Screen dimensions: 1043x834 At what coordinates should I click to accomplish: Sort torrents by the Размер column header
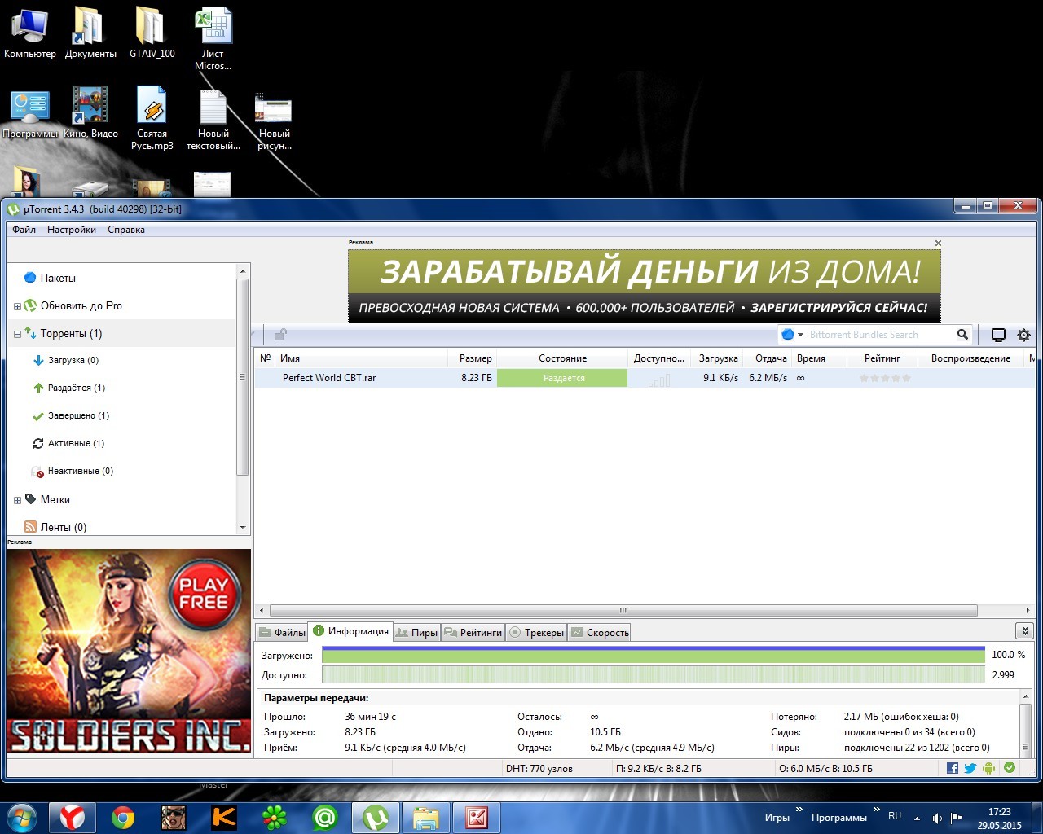click(475, 358)
